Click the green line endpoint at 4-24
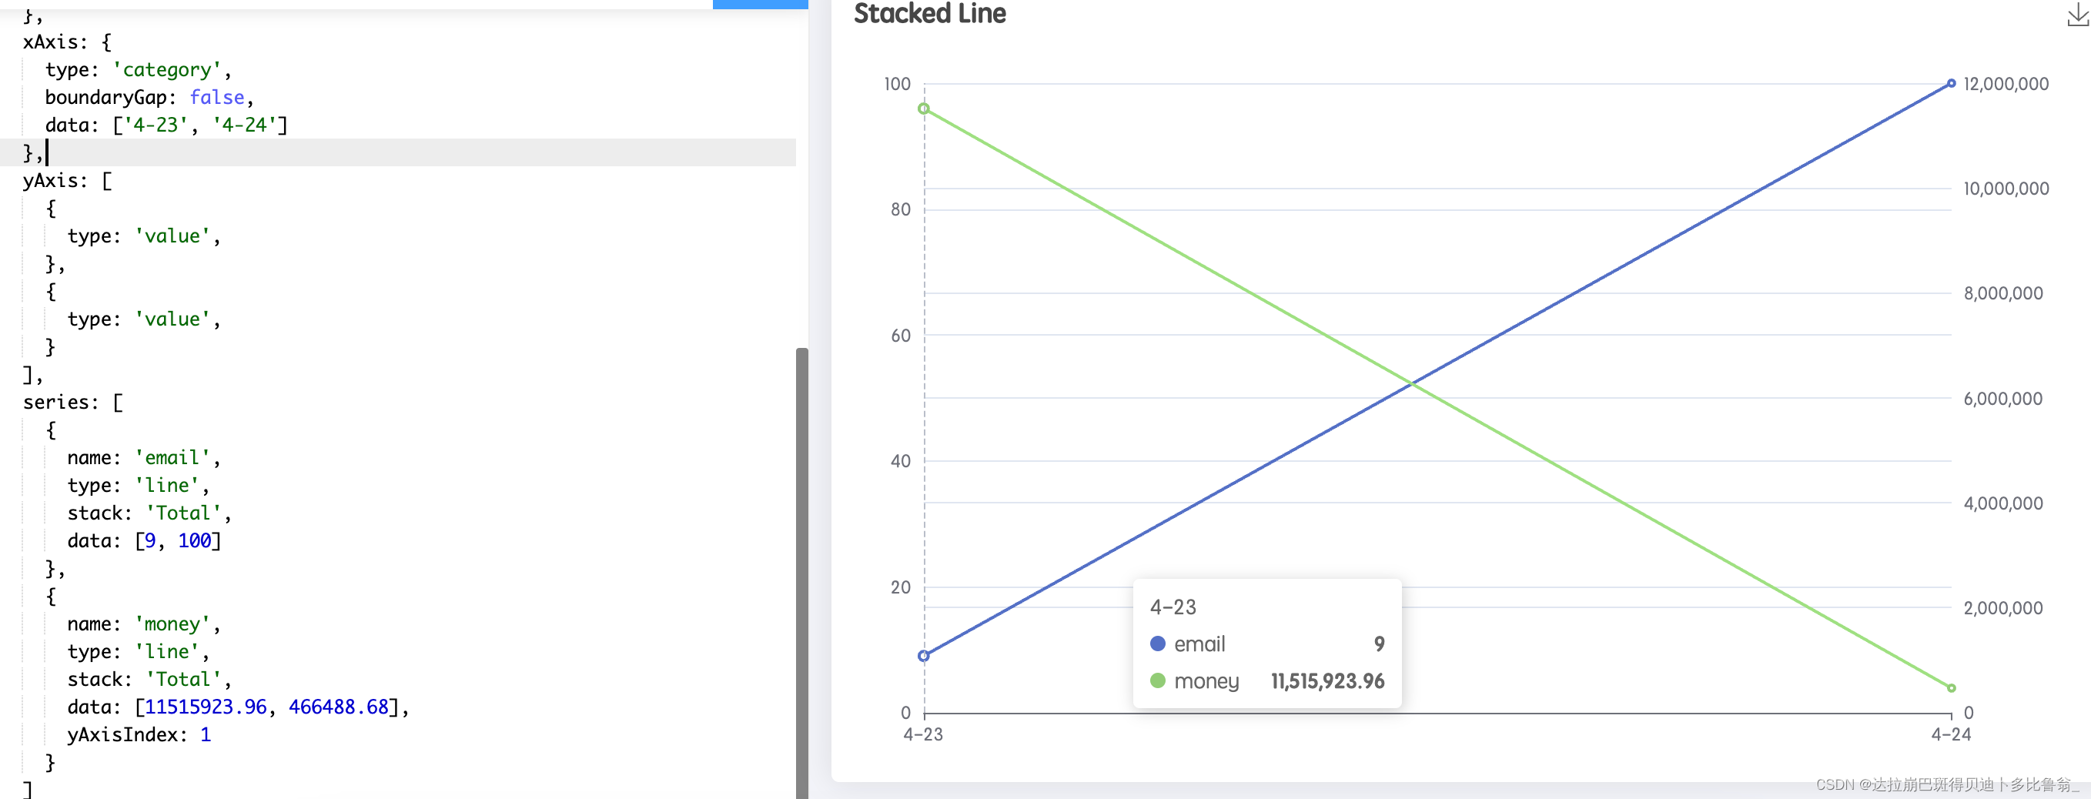This screenshot has height=799, width=2091. pyautogui.click(x=1952, y=687)
